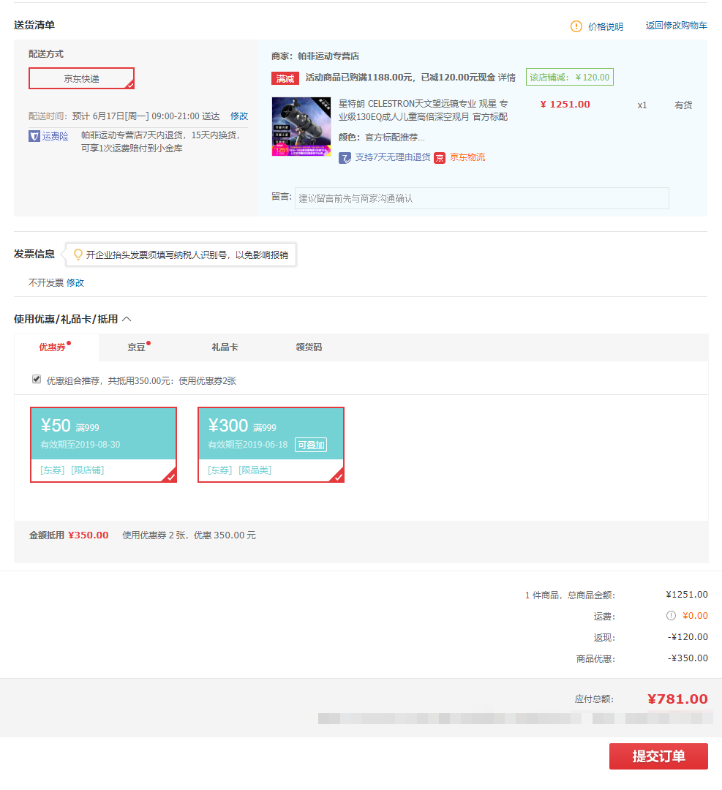Deselect the ¥50 满999 coupon card

click(x=103, y=445)
